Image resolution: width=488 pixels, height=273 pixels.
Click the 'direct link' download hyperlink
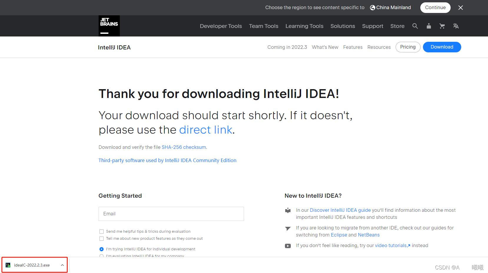(206, 130)
